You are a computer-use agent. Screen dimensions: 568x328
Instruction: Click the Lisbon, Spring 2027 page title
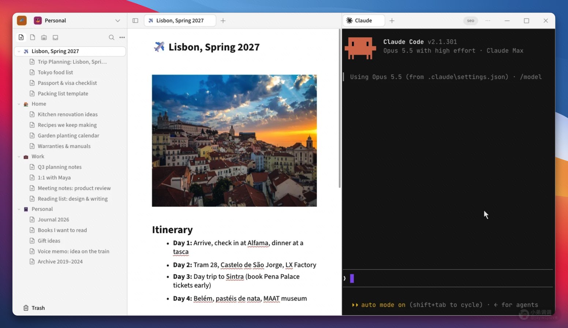coord(214,47)
